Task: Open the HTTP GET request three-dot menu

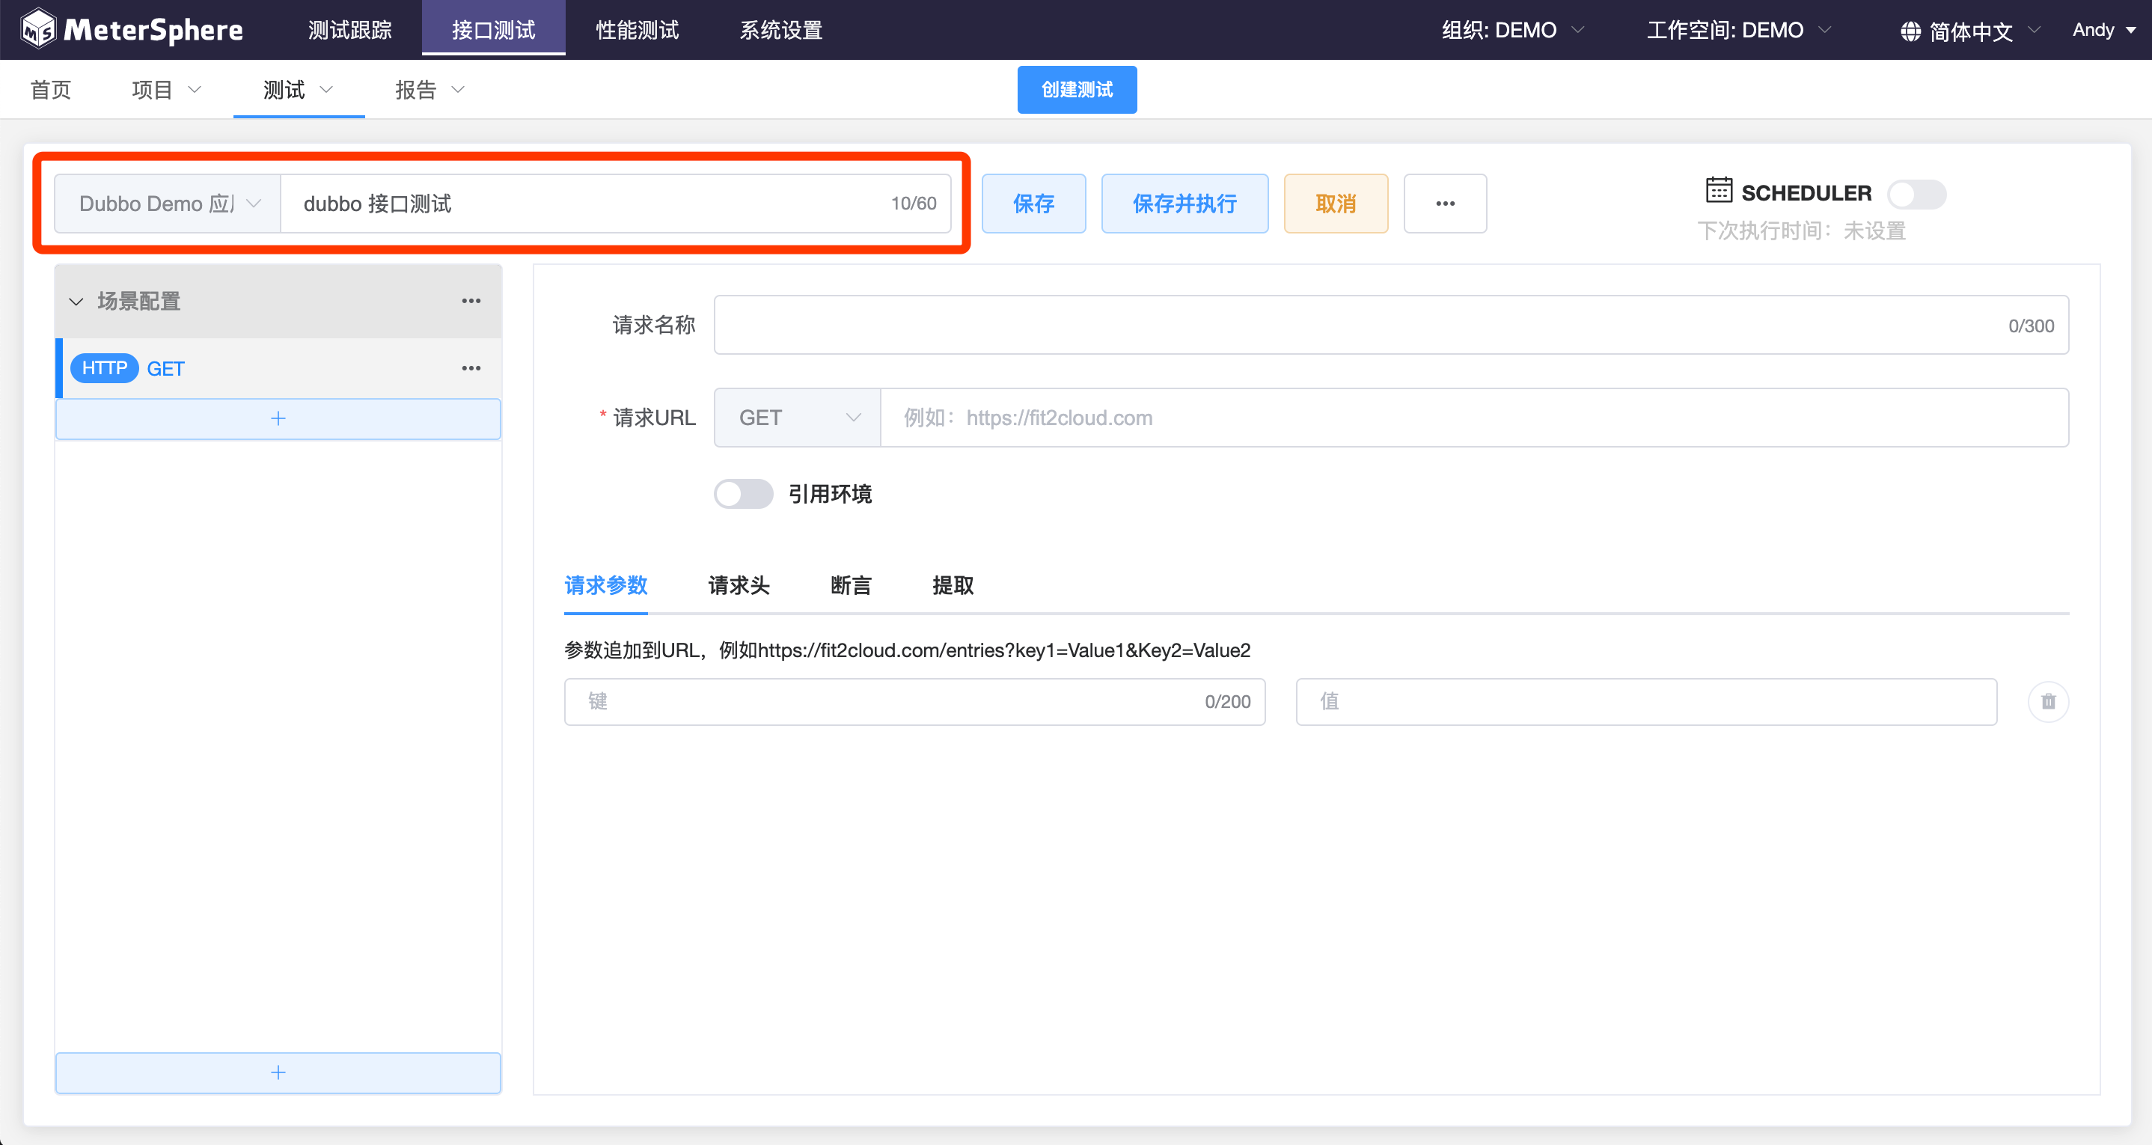Action: pos(471,369)
